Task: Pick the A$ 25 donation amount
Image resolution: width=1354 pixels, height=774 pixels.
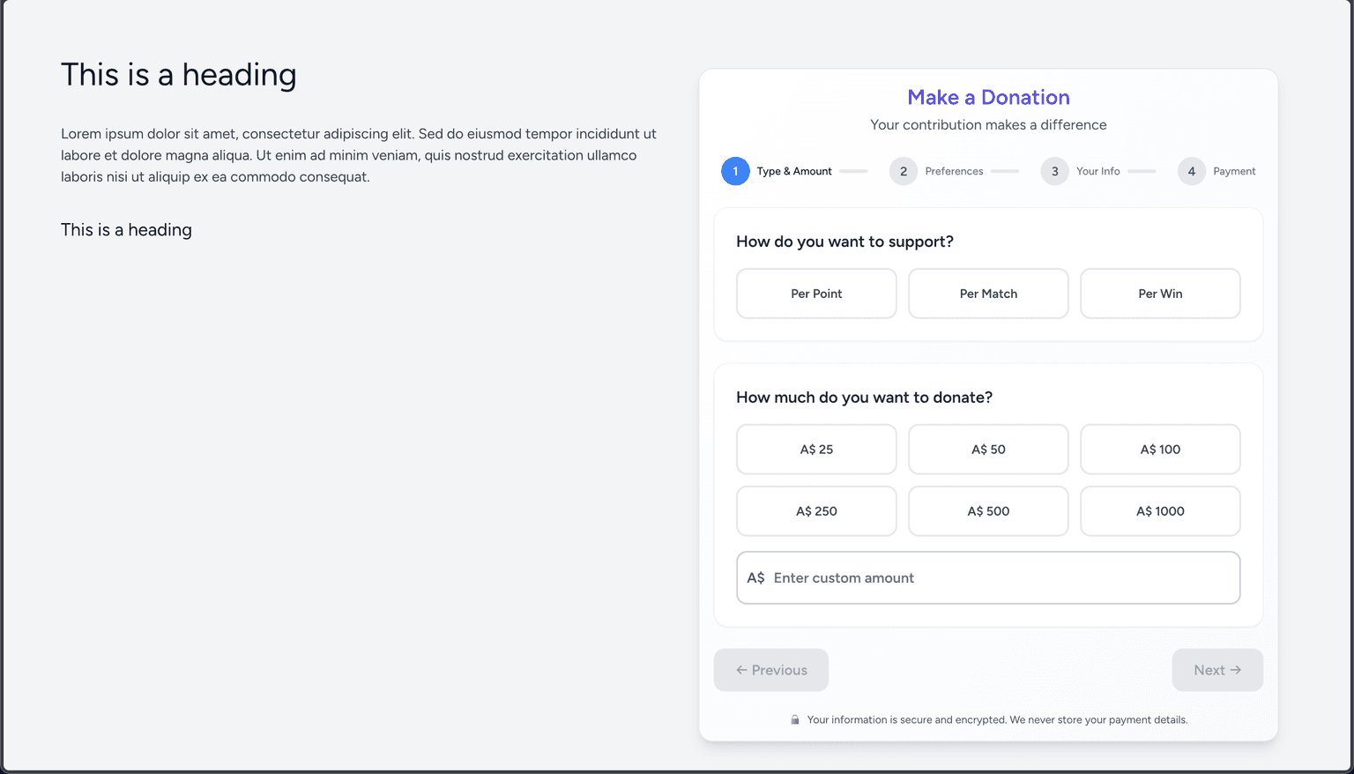Action: pos(816,450)
